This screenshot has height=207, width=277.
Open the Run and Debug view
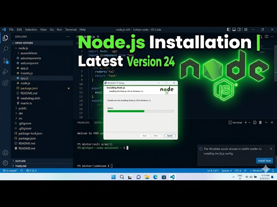tap(5, 72)
